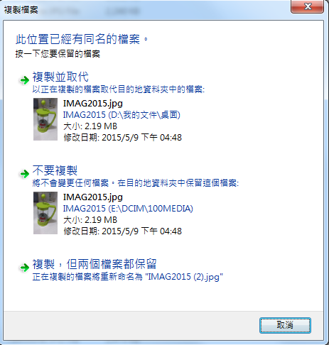
Task: Click the description 將不會變更任何檔案
Action: click(70, 183)
